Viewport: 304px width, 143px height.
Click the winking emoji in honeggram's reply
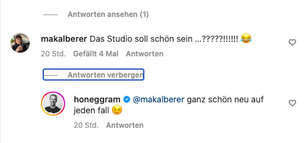coord(117,110)
